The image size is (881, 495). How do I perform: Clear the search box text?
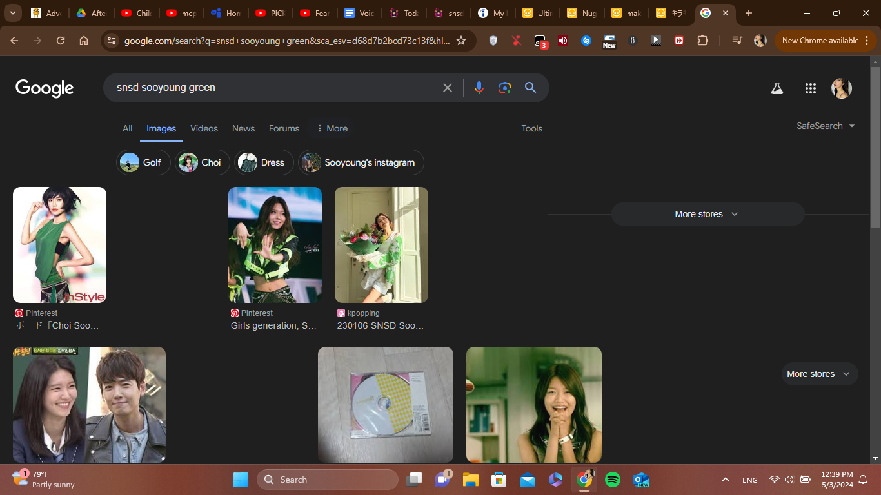pos(448,88)
